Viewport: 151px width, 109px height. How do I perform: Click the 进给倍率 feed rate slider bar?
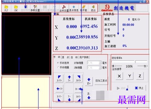[129, 62]
